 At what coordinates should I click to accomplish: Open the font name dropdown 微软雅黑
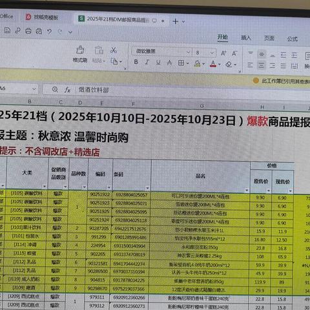click(188, 52)
